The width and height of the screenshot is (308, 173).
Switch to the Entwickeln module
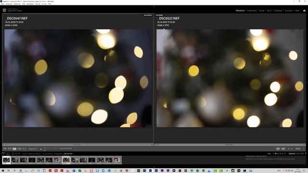point(252,11)
